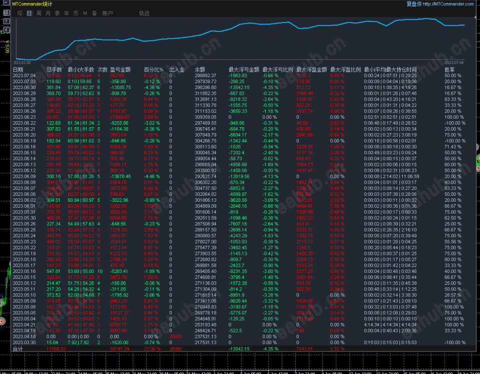Open the 币 symbol statistics tab

(76, 13)
